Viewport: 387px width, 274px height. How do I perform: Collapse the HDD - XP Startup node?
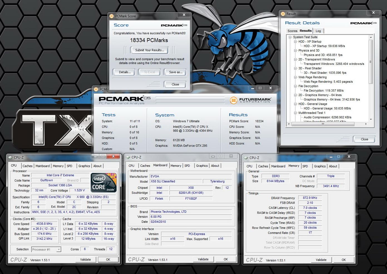pyautogui.click(x=295, y=41)
